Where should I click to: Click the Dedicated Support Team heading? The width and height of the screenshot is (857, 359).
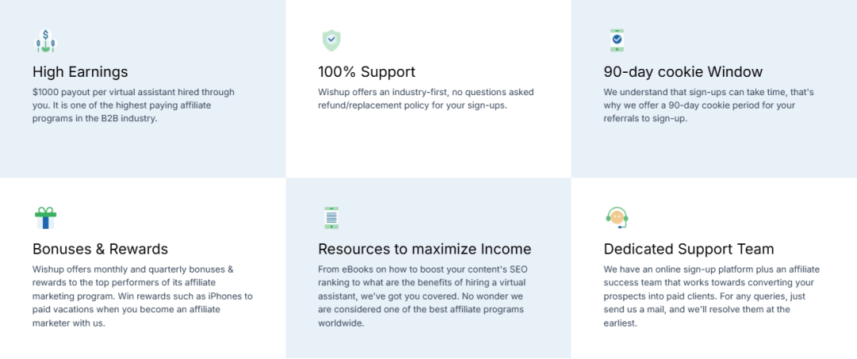pos(689,250)
